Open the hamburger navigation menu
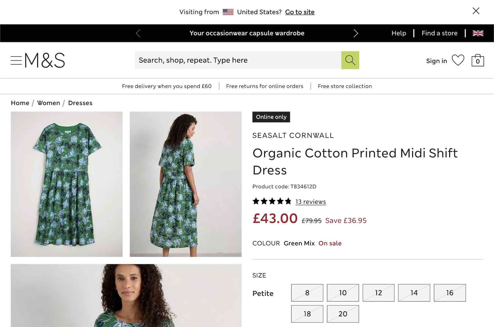Viewport: 494px width, 327px height. click(16, 60)
